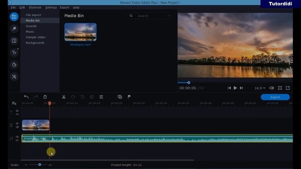Delete the selected clip with the trash icon

(45, 97)
